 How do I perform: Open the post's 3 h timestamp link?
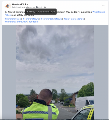41,7
